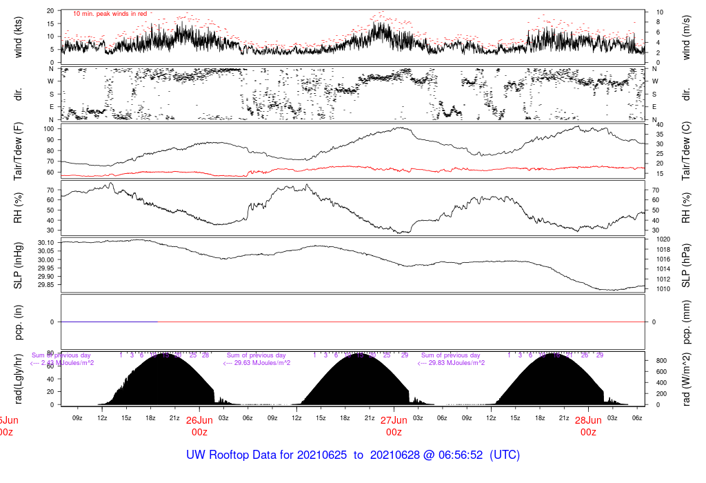The width and height of the screenshot is (706, 483).
Task: Click the "Tair/Tdew (F)" axis label
Action: (18, 151)
